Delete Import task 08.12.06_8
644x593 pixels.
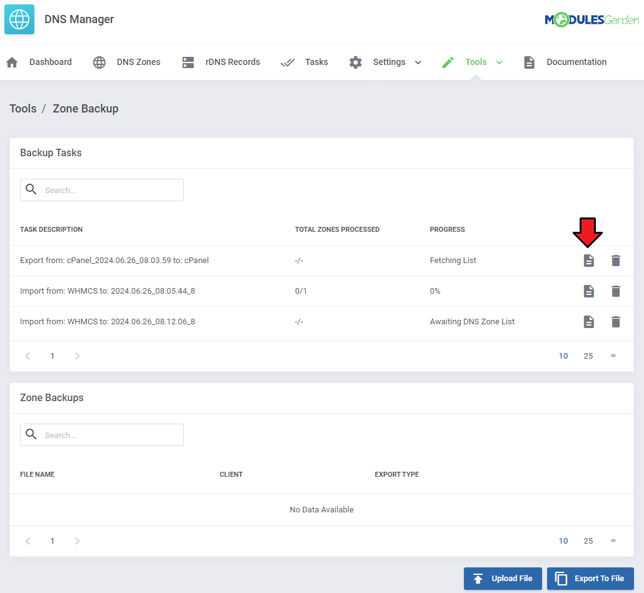(x=616, y=322)
